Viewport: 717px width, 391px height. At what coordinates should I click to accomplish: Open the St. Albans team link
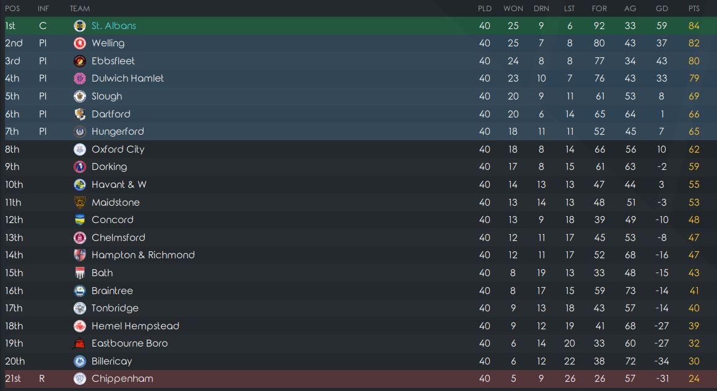pyautogui.click(x=113, y=25)
